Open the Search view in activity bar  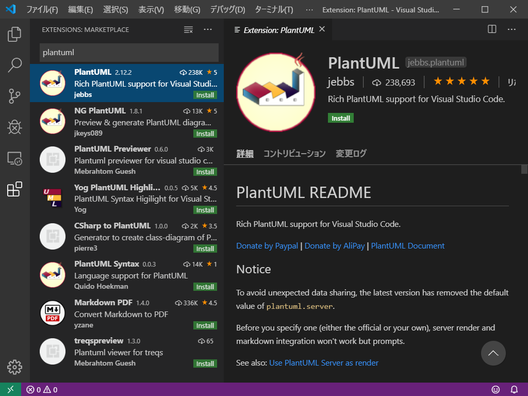[14, 65]
